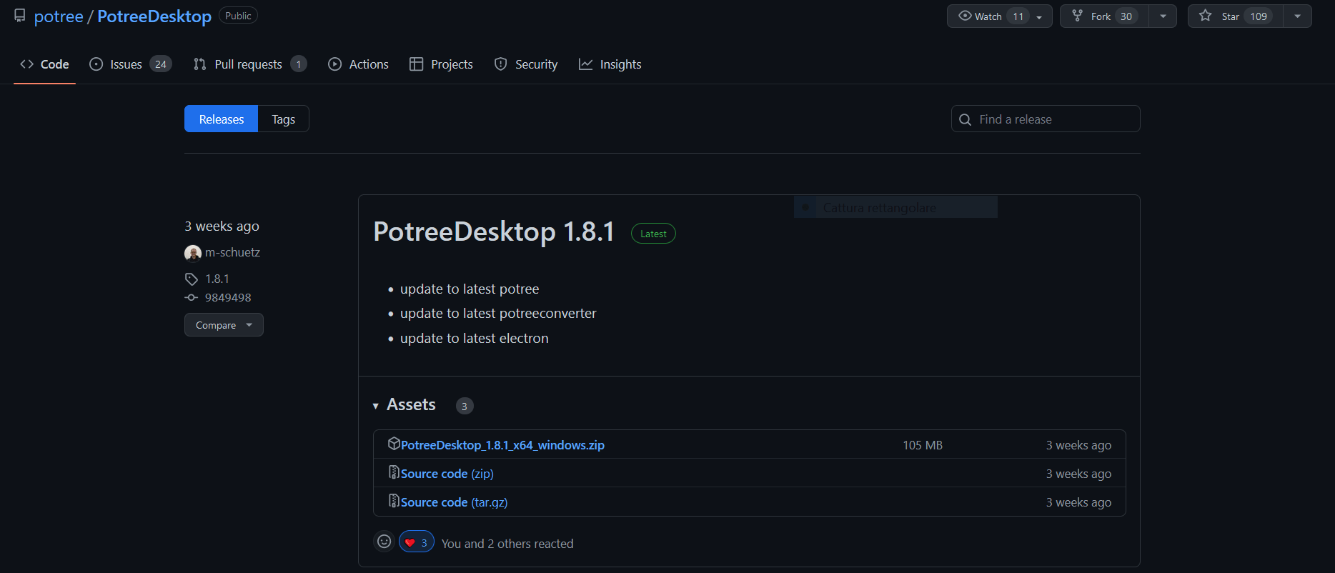Click the search magnifier icon

click(x=965, y=119)
